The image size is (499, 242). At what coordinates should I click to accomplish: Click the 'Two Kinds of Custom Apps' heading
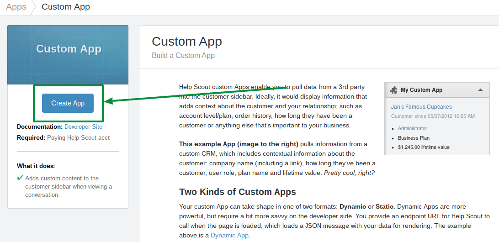pos(238,192)
